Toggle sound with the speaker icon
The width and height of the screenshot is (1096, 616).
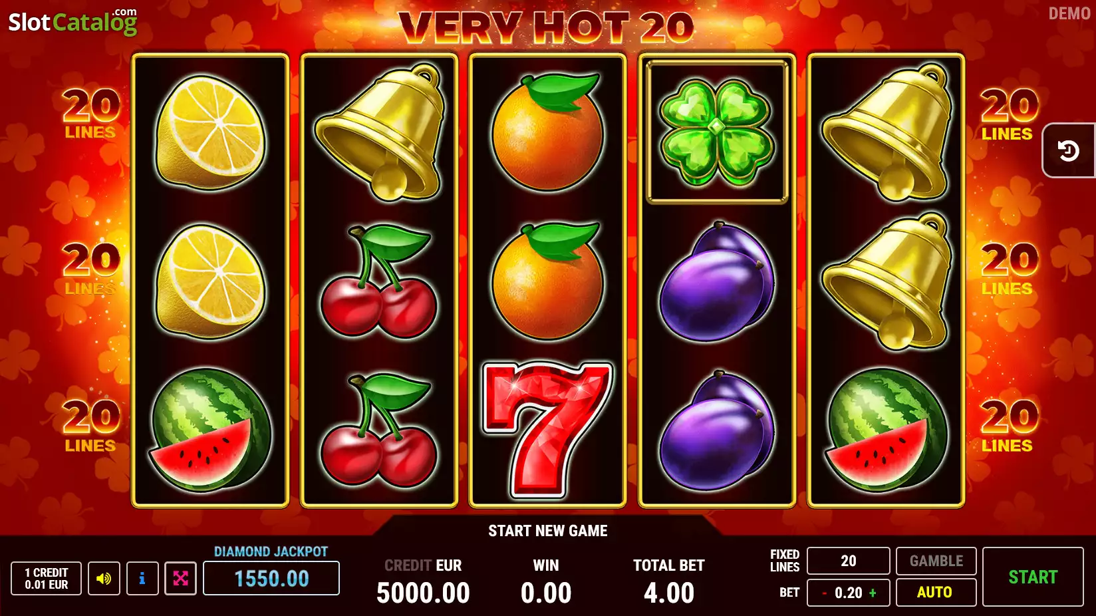click(104, 578)
